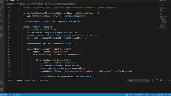Open the Source Control view

click(2, 15)
